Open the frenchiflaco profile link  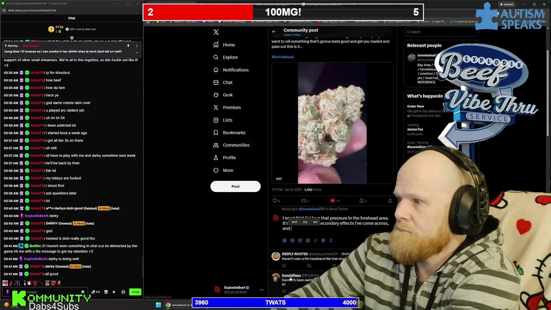pyautogui.click(x=291, y=275)
